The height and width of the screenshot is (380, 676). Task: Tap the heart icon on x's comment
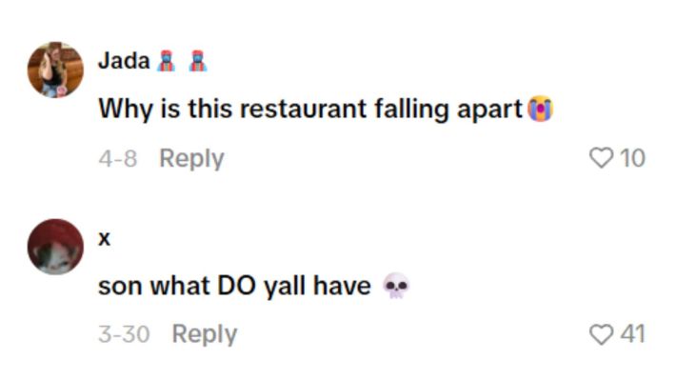(x=601, y=334)
